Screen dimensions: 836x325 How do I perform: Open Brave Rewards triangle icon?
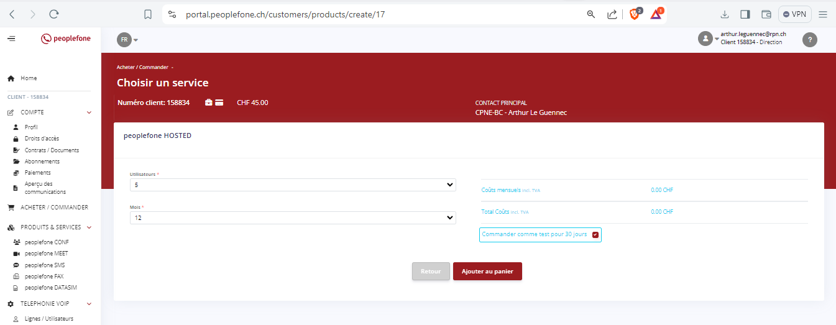656,14
